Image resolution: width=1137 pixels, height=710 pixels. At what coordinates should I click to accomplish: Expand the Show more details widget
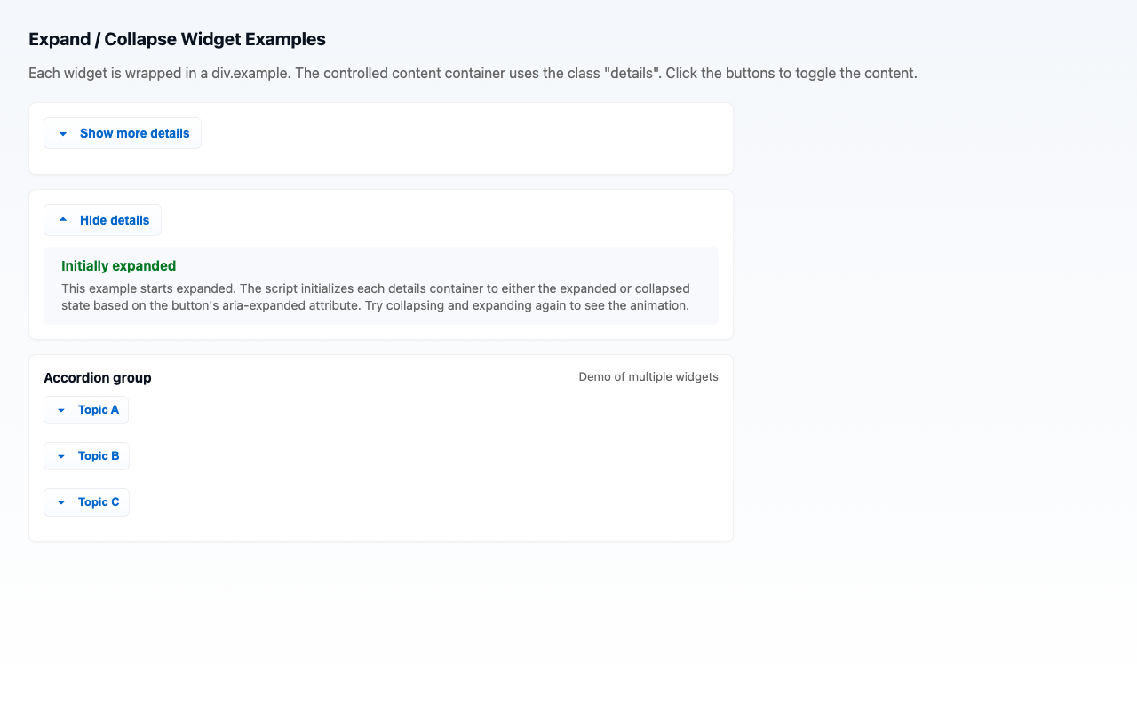tap(122, 132)
